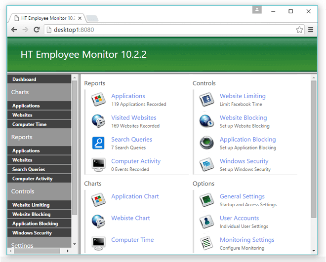
Task: Select Windows Security in the sidebar
Action: click(x=40, y=233)
